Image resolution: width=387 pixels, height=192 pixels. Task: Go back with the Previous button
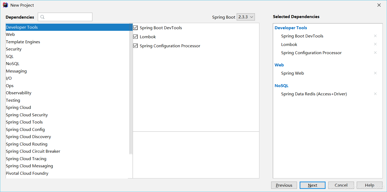pyautogui.click(x=284, y=185)
